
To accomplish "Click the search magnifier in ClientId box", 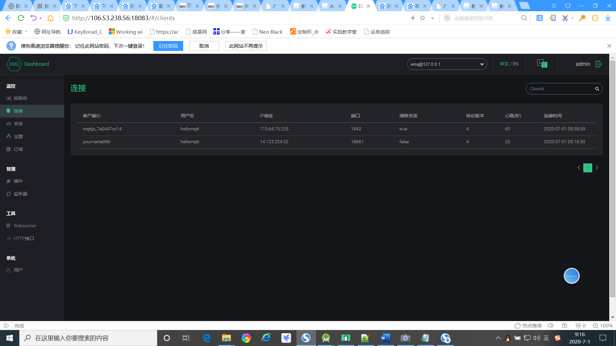I will click(x=597, y=89).
